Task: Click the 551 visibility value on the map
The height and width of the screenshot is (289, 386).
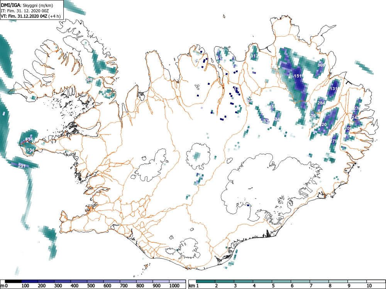Action: point(30,150)
